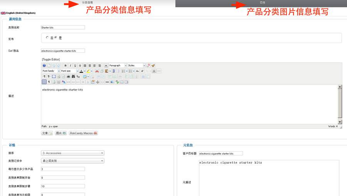
Task: Open the text color picker in editor
Action: [x=82, y=71]
